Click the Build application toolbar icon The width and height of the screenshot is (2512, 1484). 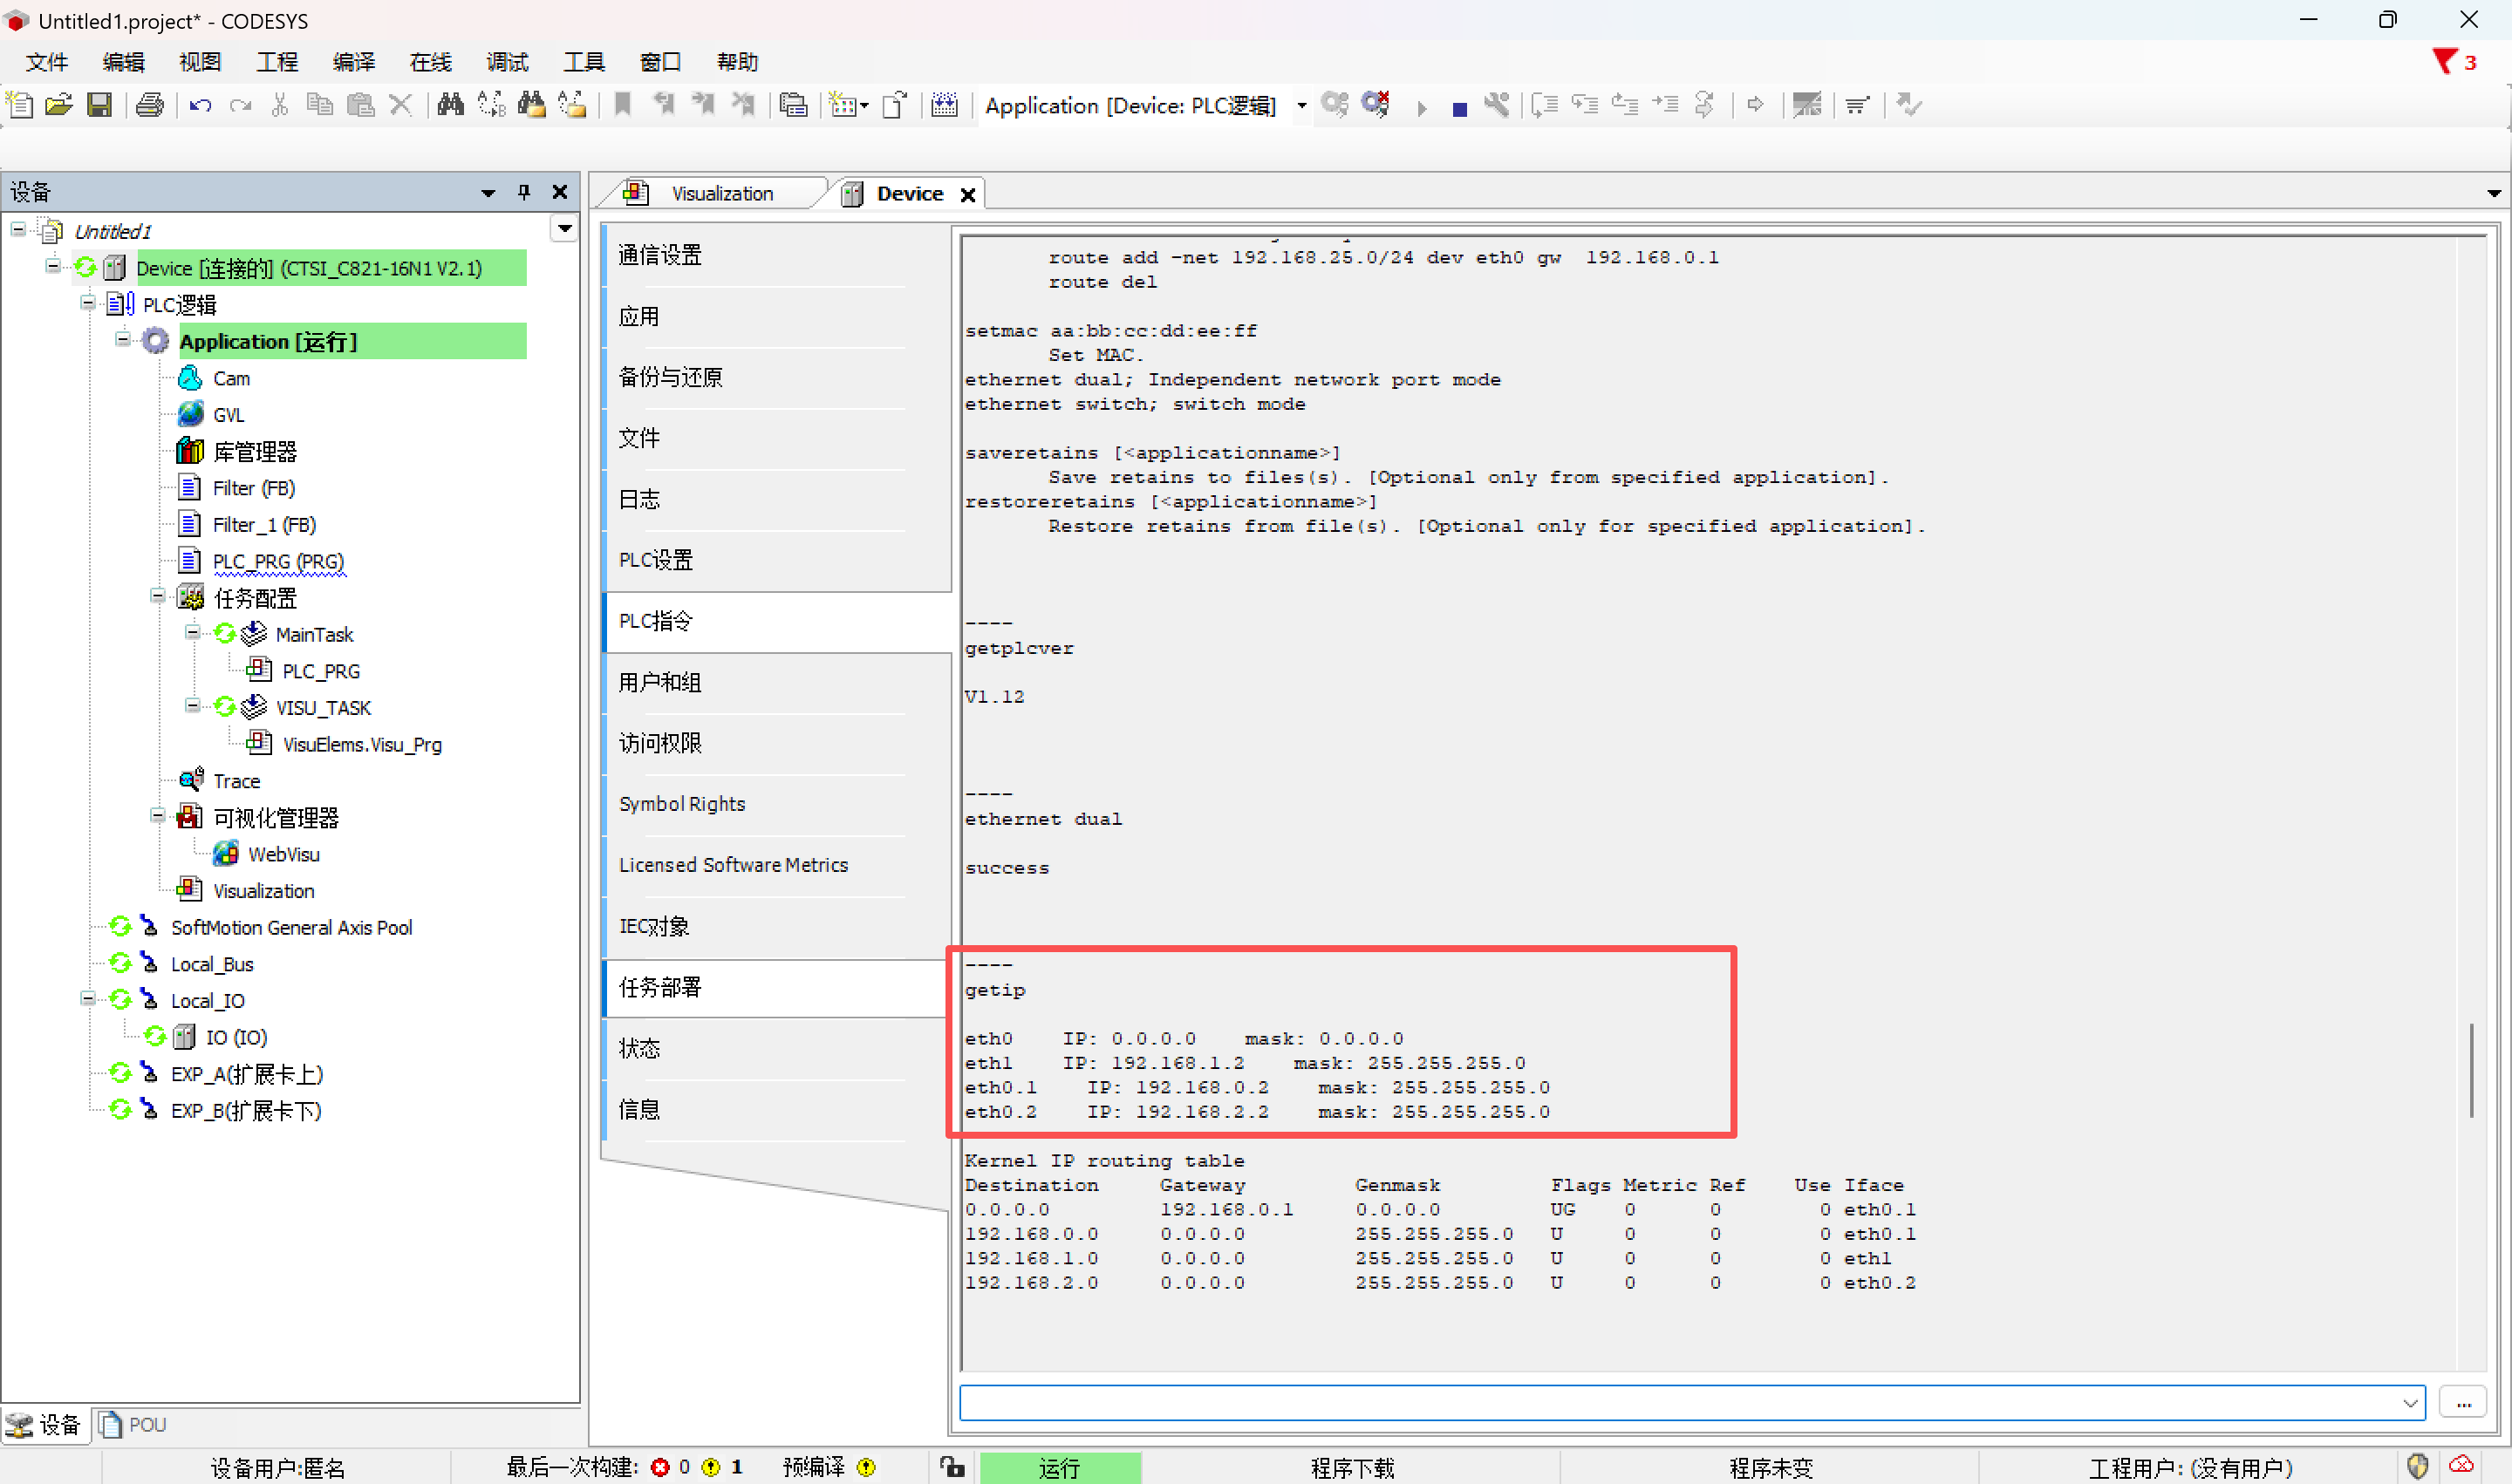[945, 105]
